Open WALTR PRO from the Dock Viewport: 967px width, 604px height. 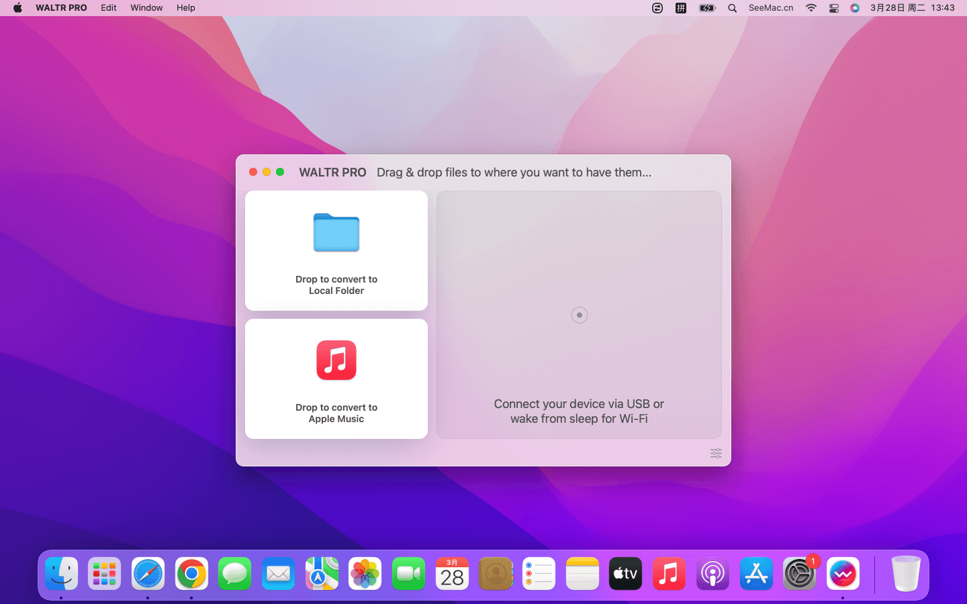tap(843, 574)
